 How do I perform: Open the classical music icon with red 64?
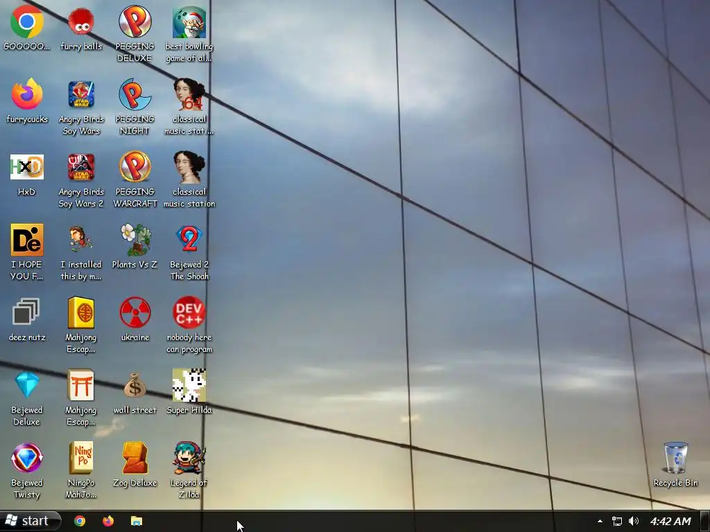[x=189, y=94]
